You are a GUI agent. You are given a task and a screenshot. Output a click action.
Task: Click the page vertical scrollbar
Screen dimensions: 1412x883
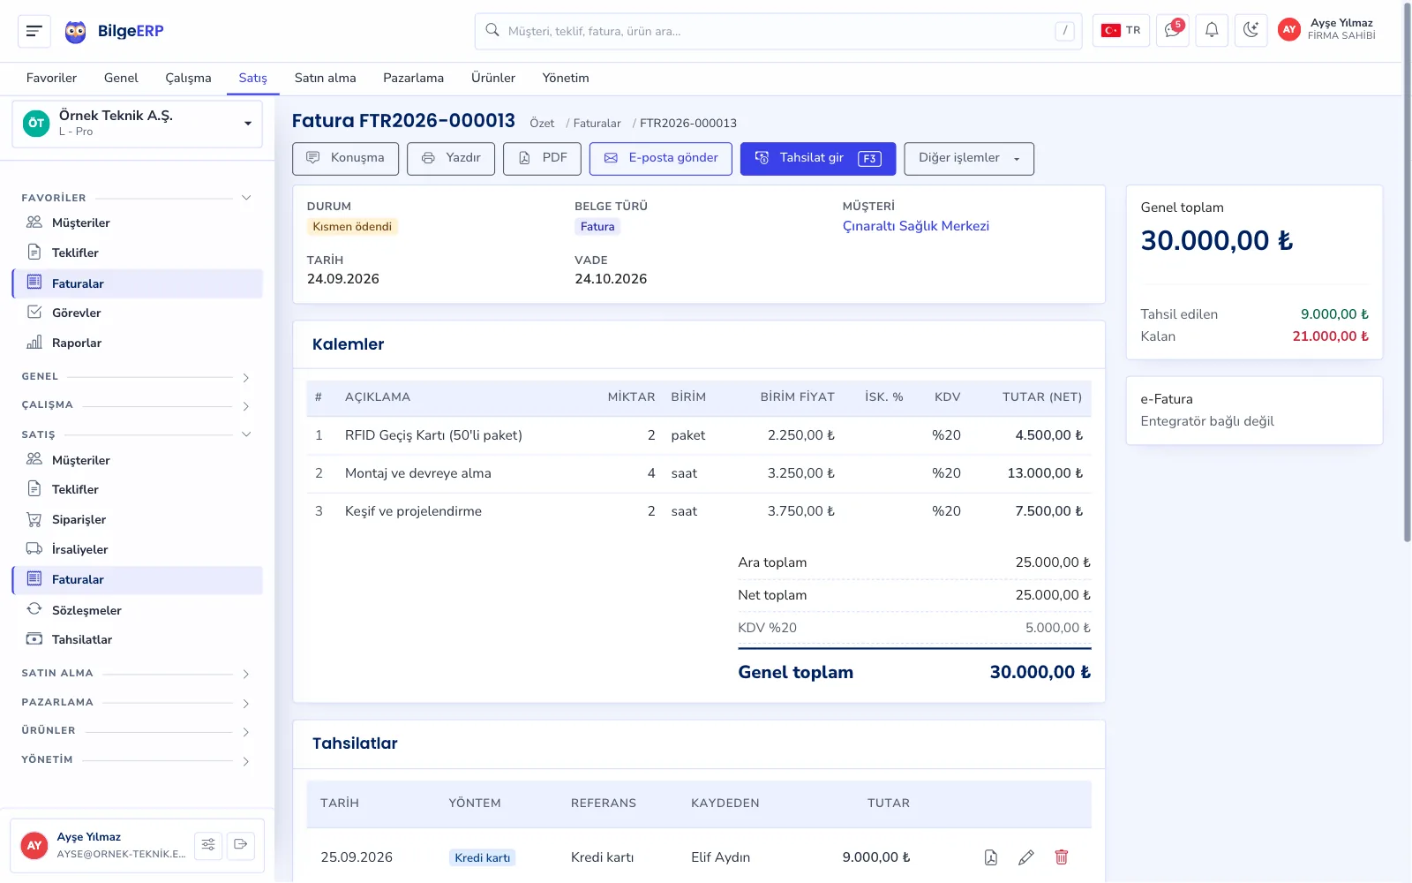(1407, 274)
